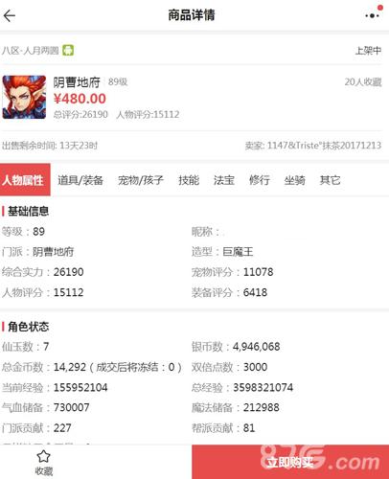
Task: Open the more options dots menu
Action: point(372,15)
